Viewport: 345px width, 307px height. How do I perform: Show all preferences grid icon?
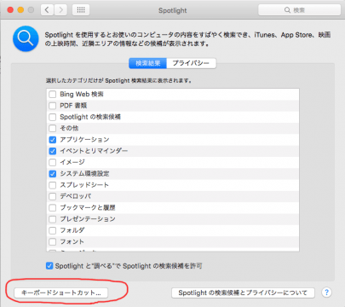(x=81, y=10)
